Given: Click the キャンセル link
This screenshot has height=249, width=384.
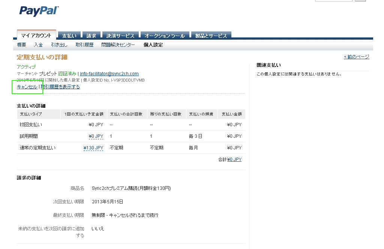Looking at the screenshot, I should (27, 87).
